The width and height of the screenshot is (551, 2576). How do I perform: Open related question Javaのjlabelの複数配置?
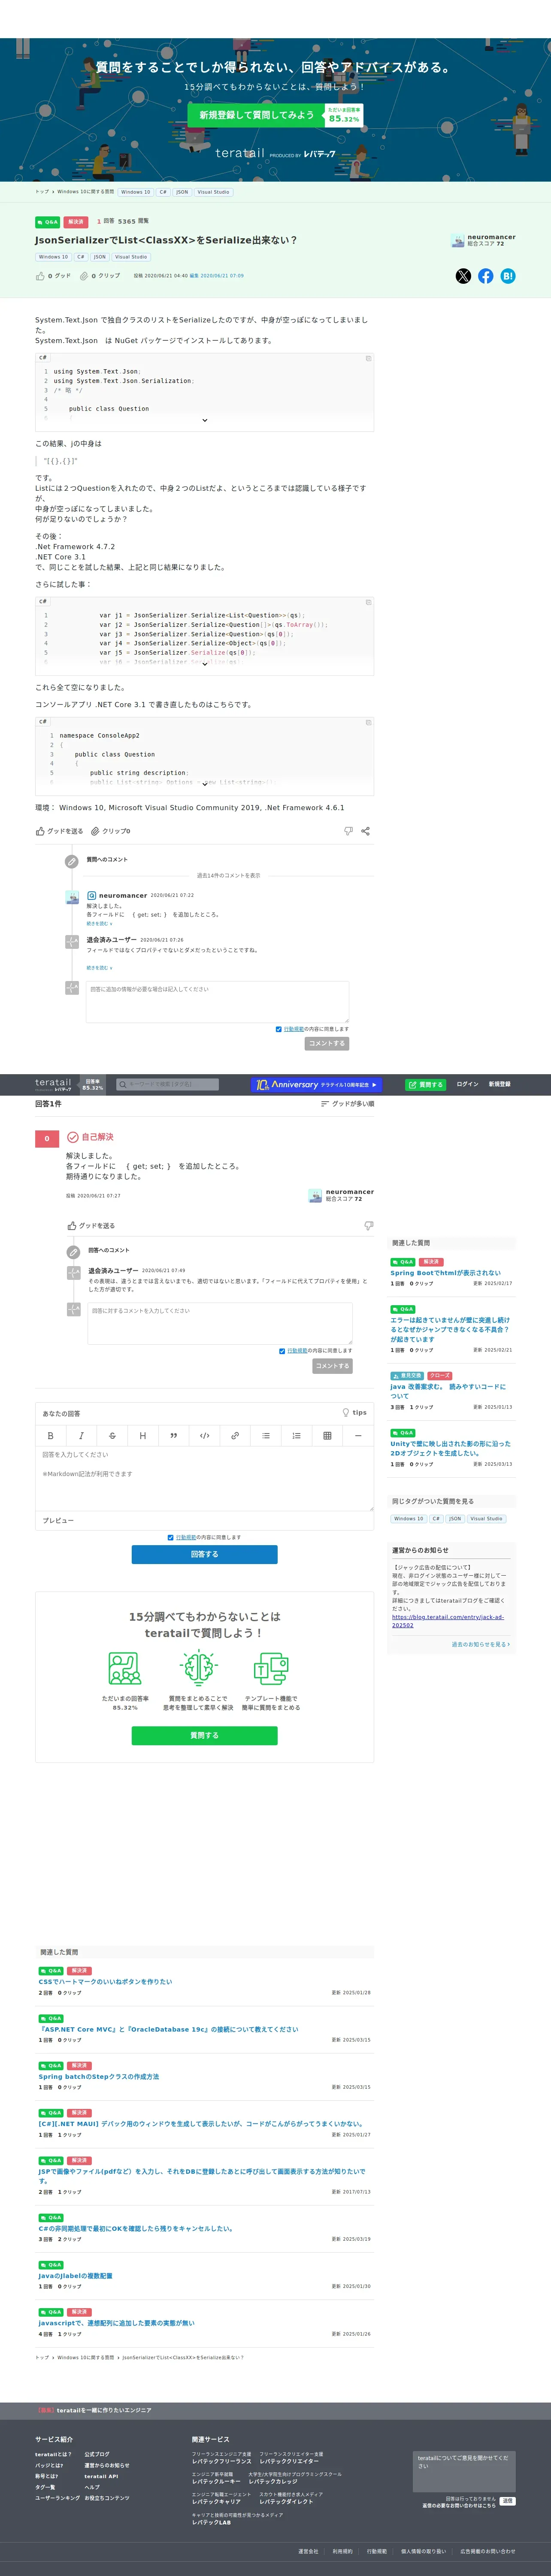pos(75,2275)
